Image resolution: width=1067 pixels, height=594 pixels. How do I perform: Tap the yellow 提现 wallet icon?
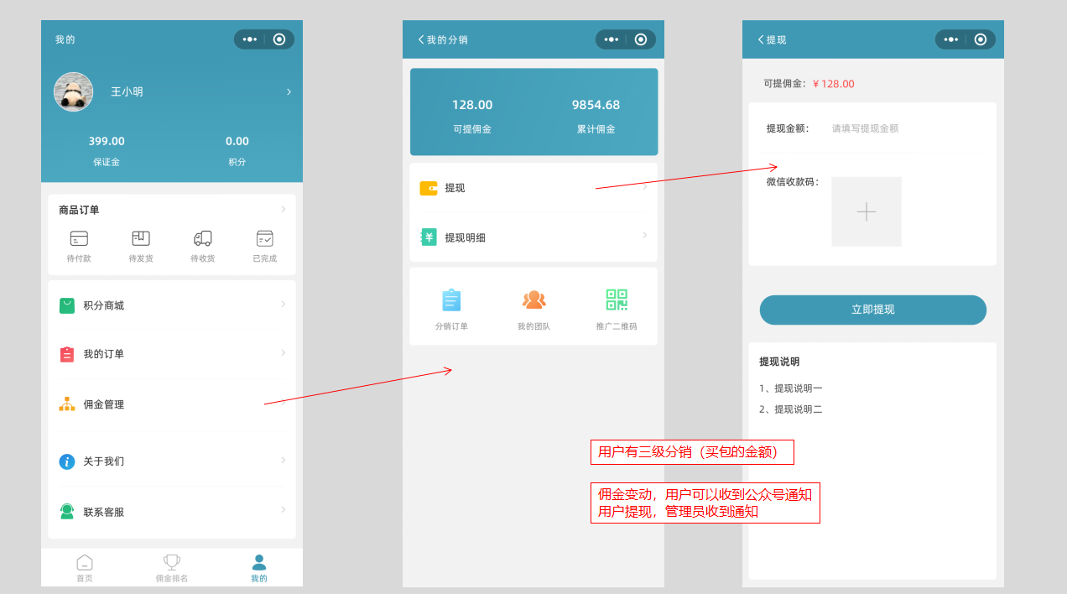click(429, 189)
